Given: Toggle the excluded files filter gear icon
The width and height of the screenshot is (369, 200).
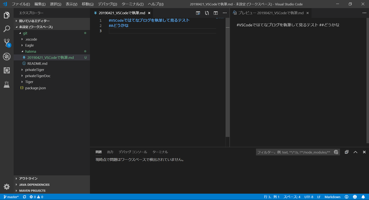Looking at the screenshot, I should (336, 152).
